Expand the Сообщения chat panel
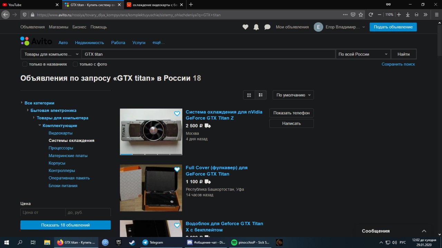 coord(424,231)
